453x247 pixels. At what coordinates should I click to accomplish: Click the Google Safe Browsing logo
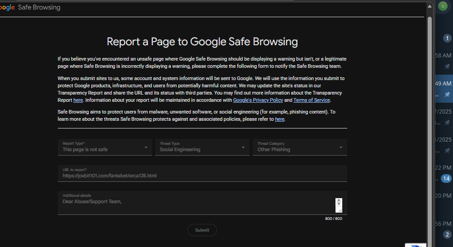point(30,7)
